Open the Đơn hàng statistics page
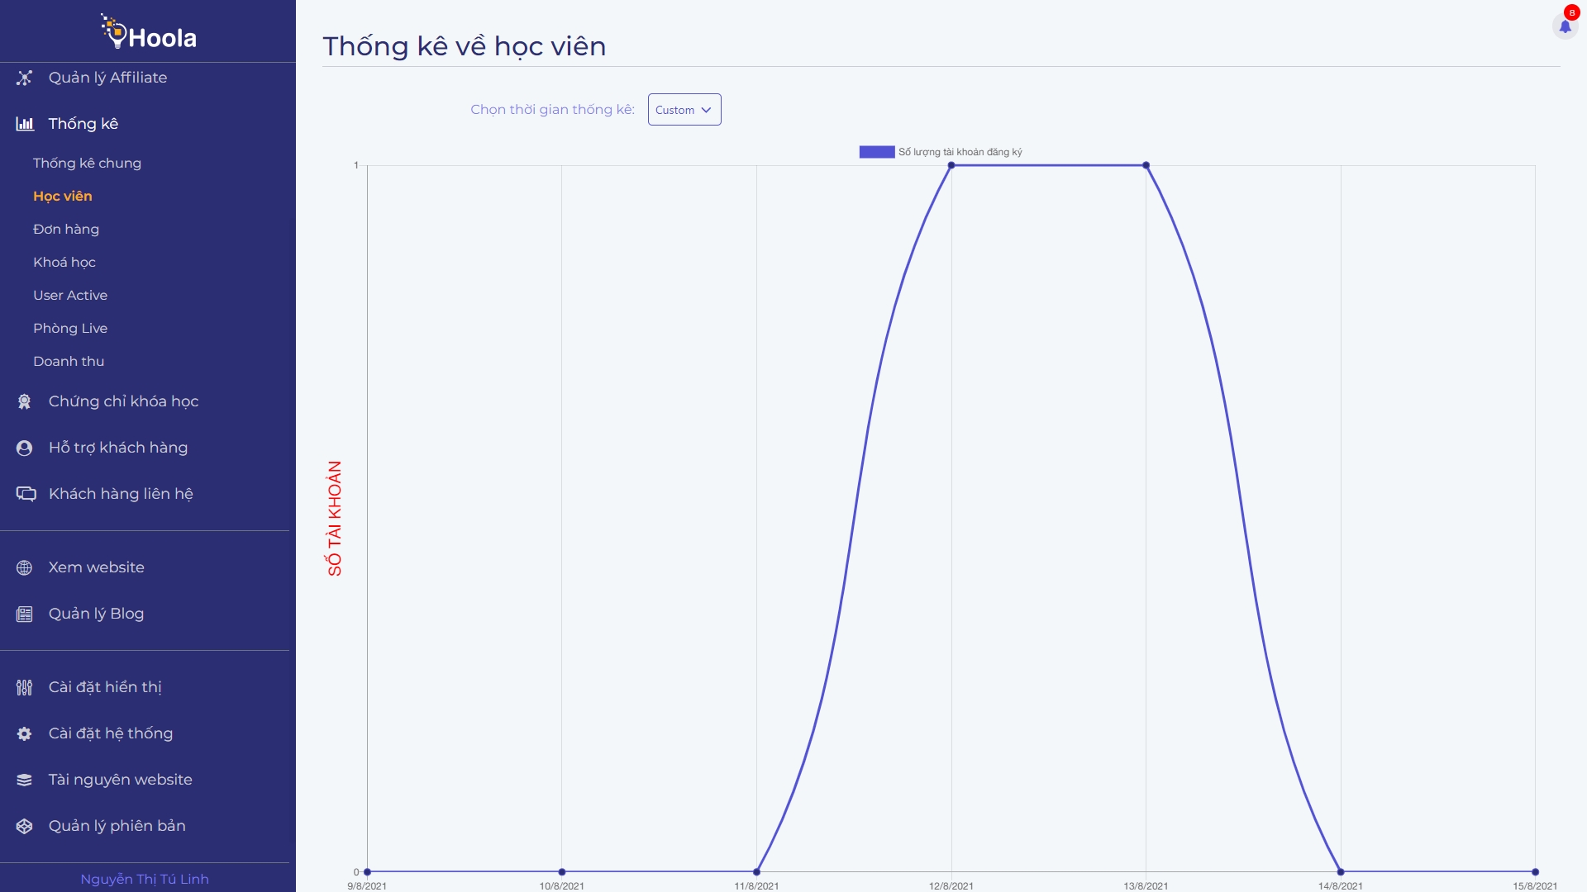The width and height of the screenshot is (1587, 892). 66,230
